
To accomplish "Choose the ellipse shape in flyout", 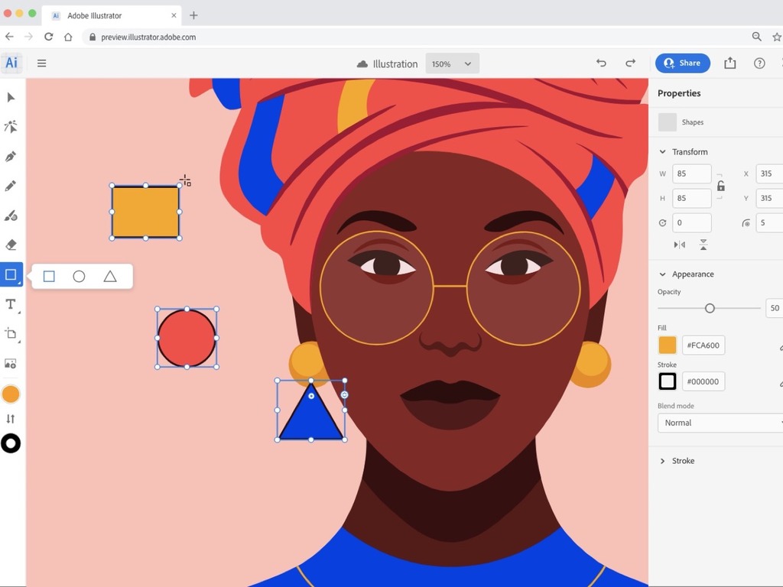I will pos(79,276).
